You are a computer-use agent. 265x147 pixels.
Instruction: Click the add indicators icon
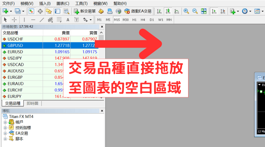233,11
